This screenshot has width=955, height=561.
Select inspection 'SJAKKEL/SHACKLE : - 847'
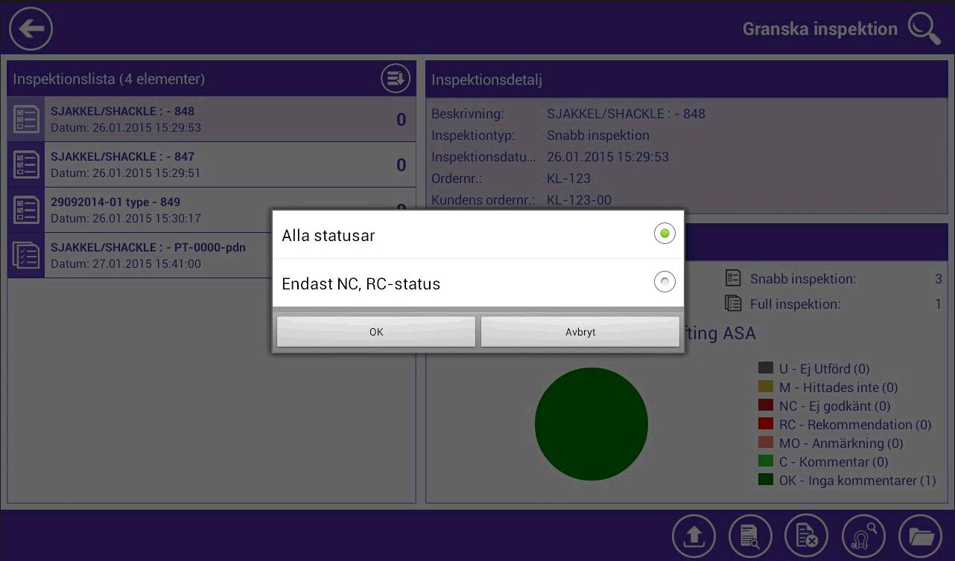pyautogui.click(x=212, y=164)
